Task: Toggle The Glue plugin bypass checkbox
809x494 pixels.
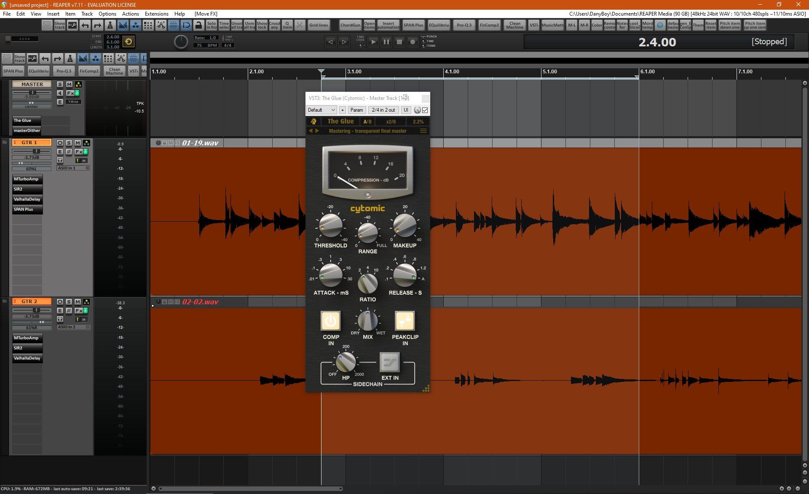Action: tap(425, 110)
